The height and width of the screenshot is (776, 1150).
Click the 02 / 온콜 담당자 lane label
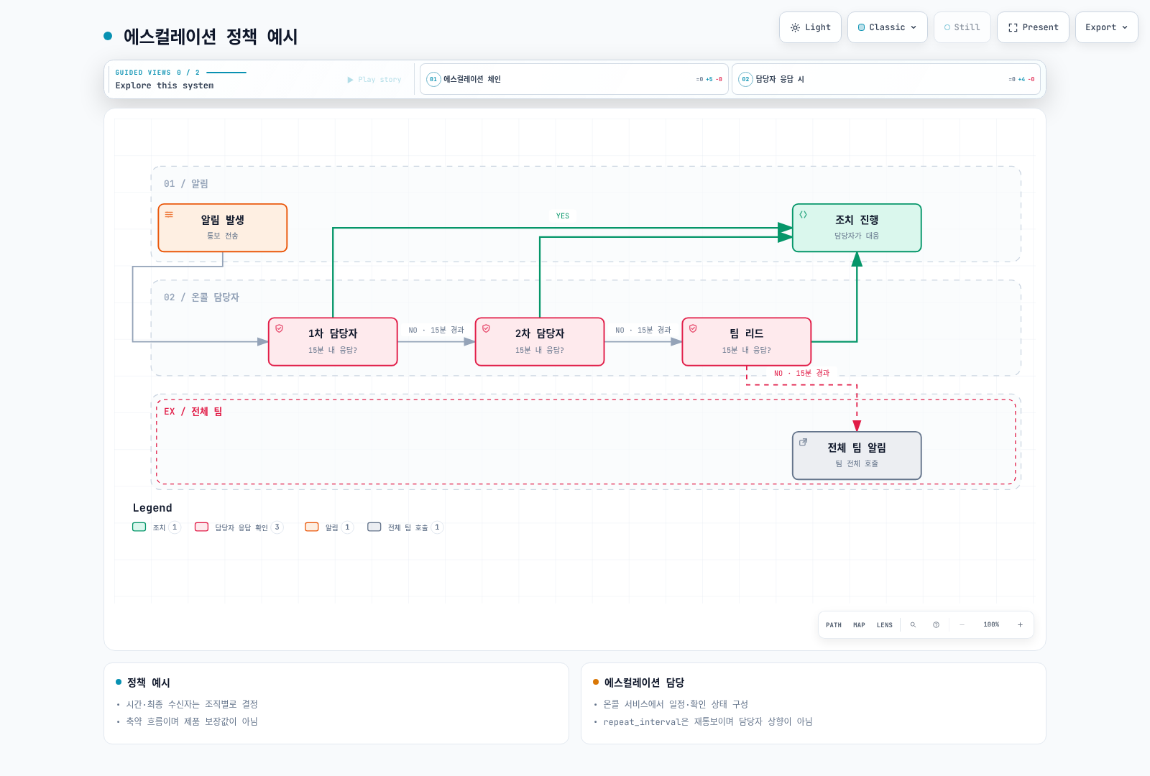click(x=201, y=297)
